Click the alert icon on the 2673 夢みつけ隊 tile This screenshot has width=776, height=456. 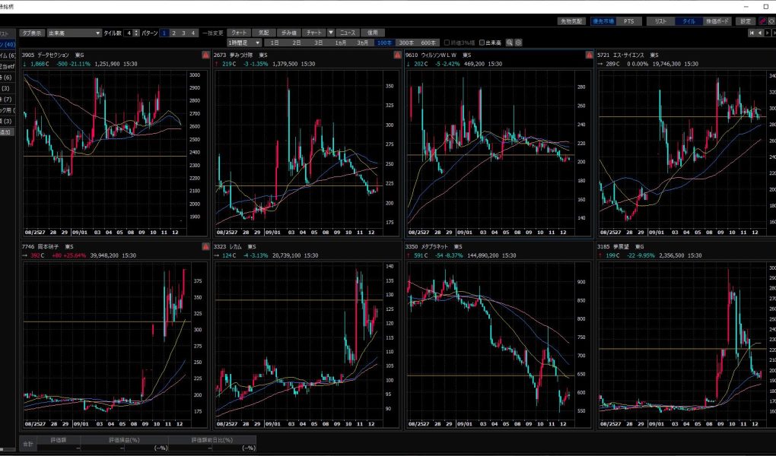pos(397,55)
